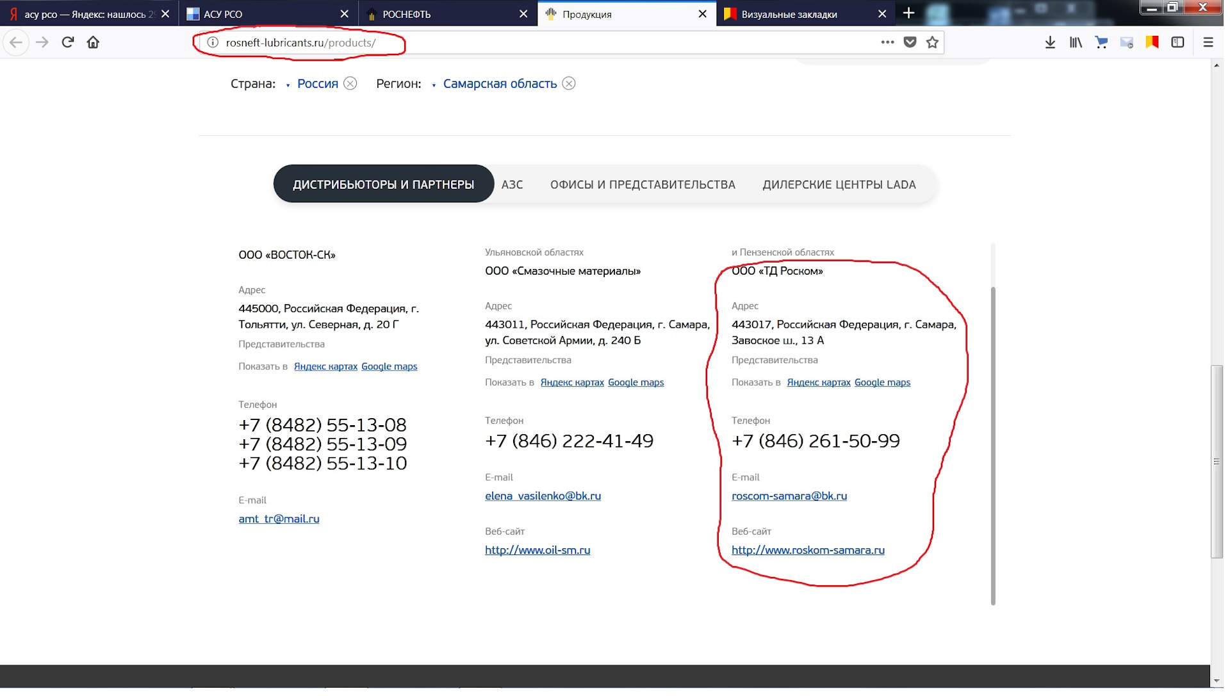
Task: Select phone number +7 (8482) 55-13-08
Action: [x=322, y=425]
